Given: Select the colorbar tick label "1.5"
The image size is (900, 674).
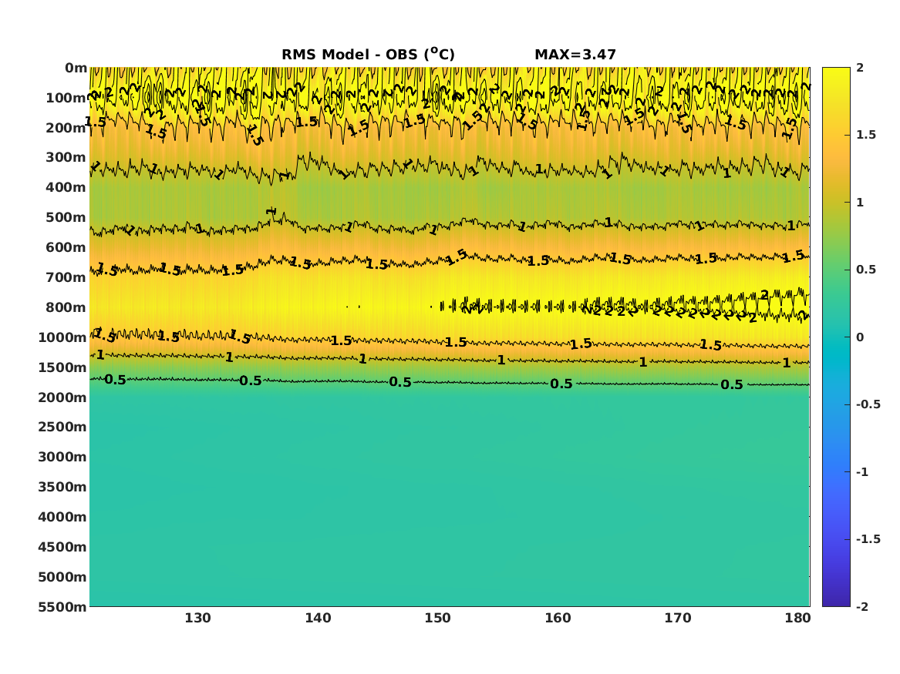Looking at the screenshot, I should (866, 135).
